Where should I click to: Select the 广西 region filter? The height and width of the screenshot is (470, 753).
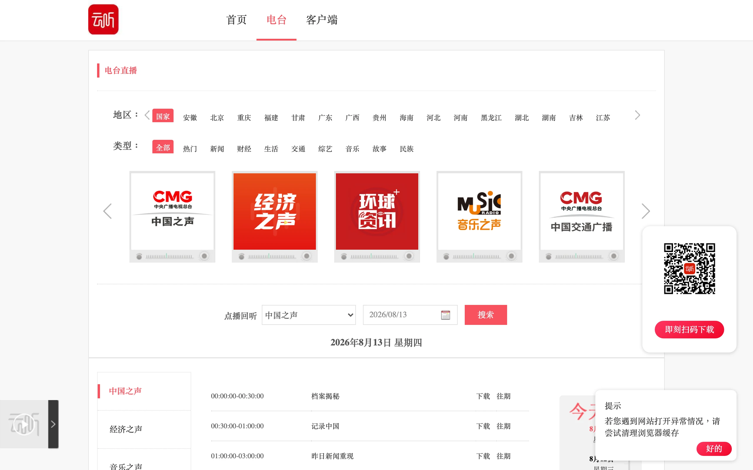352,117
